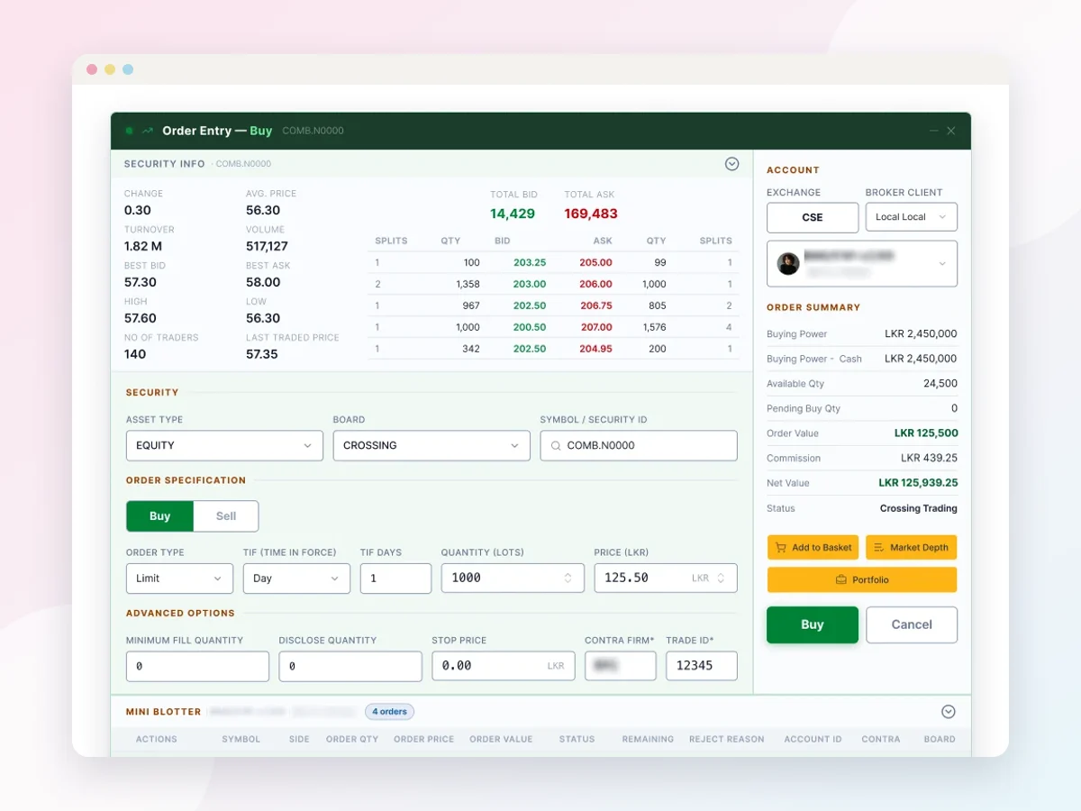The image size is (1081, 811).
Task: Click the 4 orders badge
Action: [x=389, y=712]
